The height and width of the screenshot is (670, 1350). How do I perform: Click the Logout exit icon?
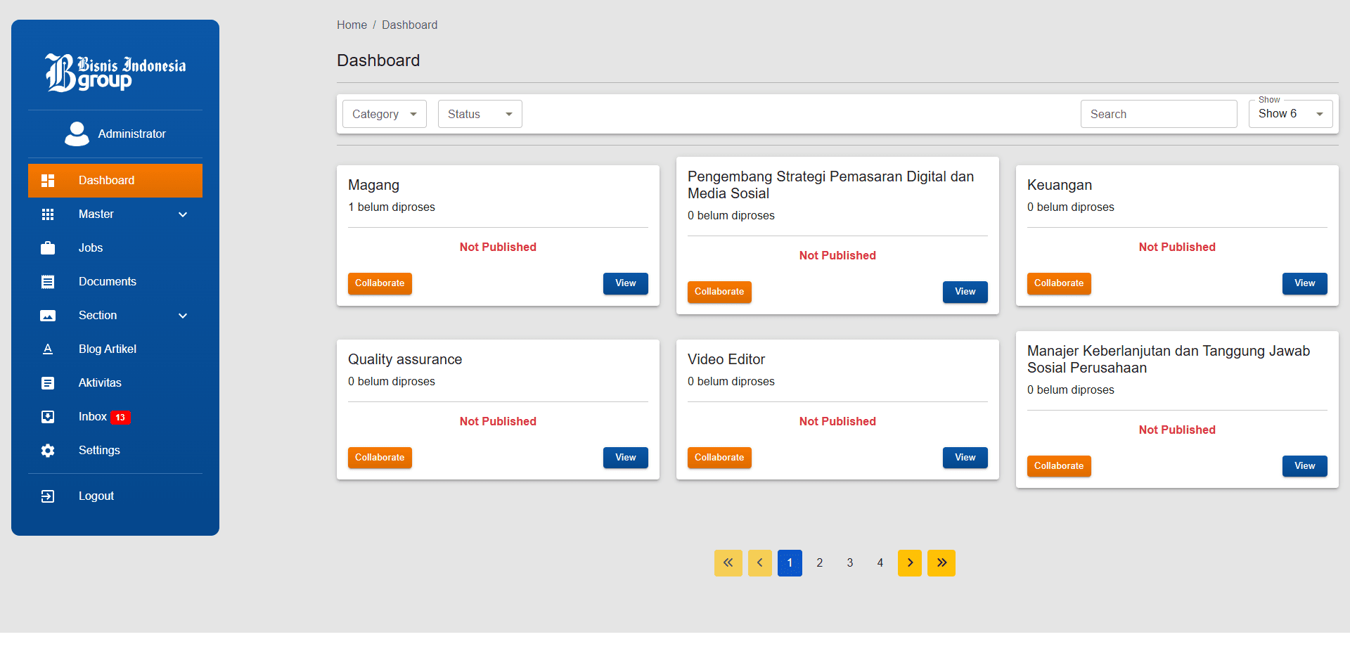coord(48,496)
